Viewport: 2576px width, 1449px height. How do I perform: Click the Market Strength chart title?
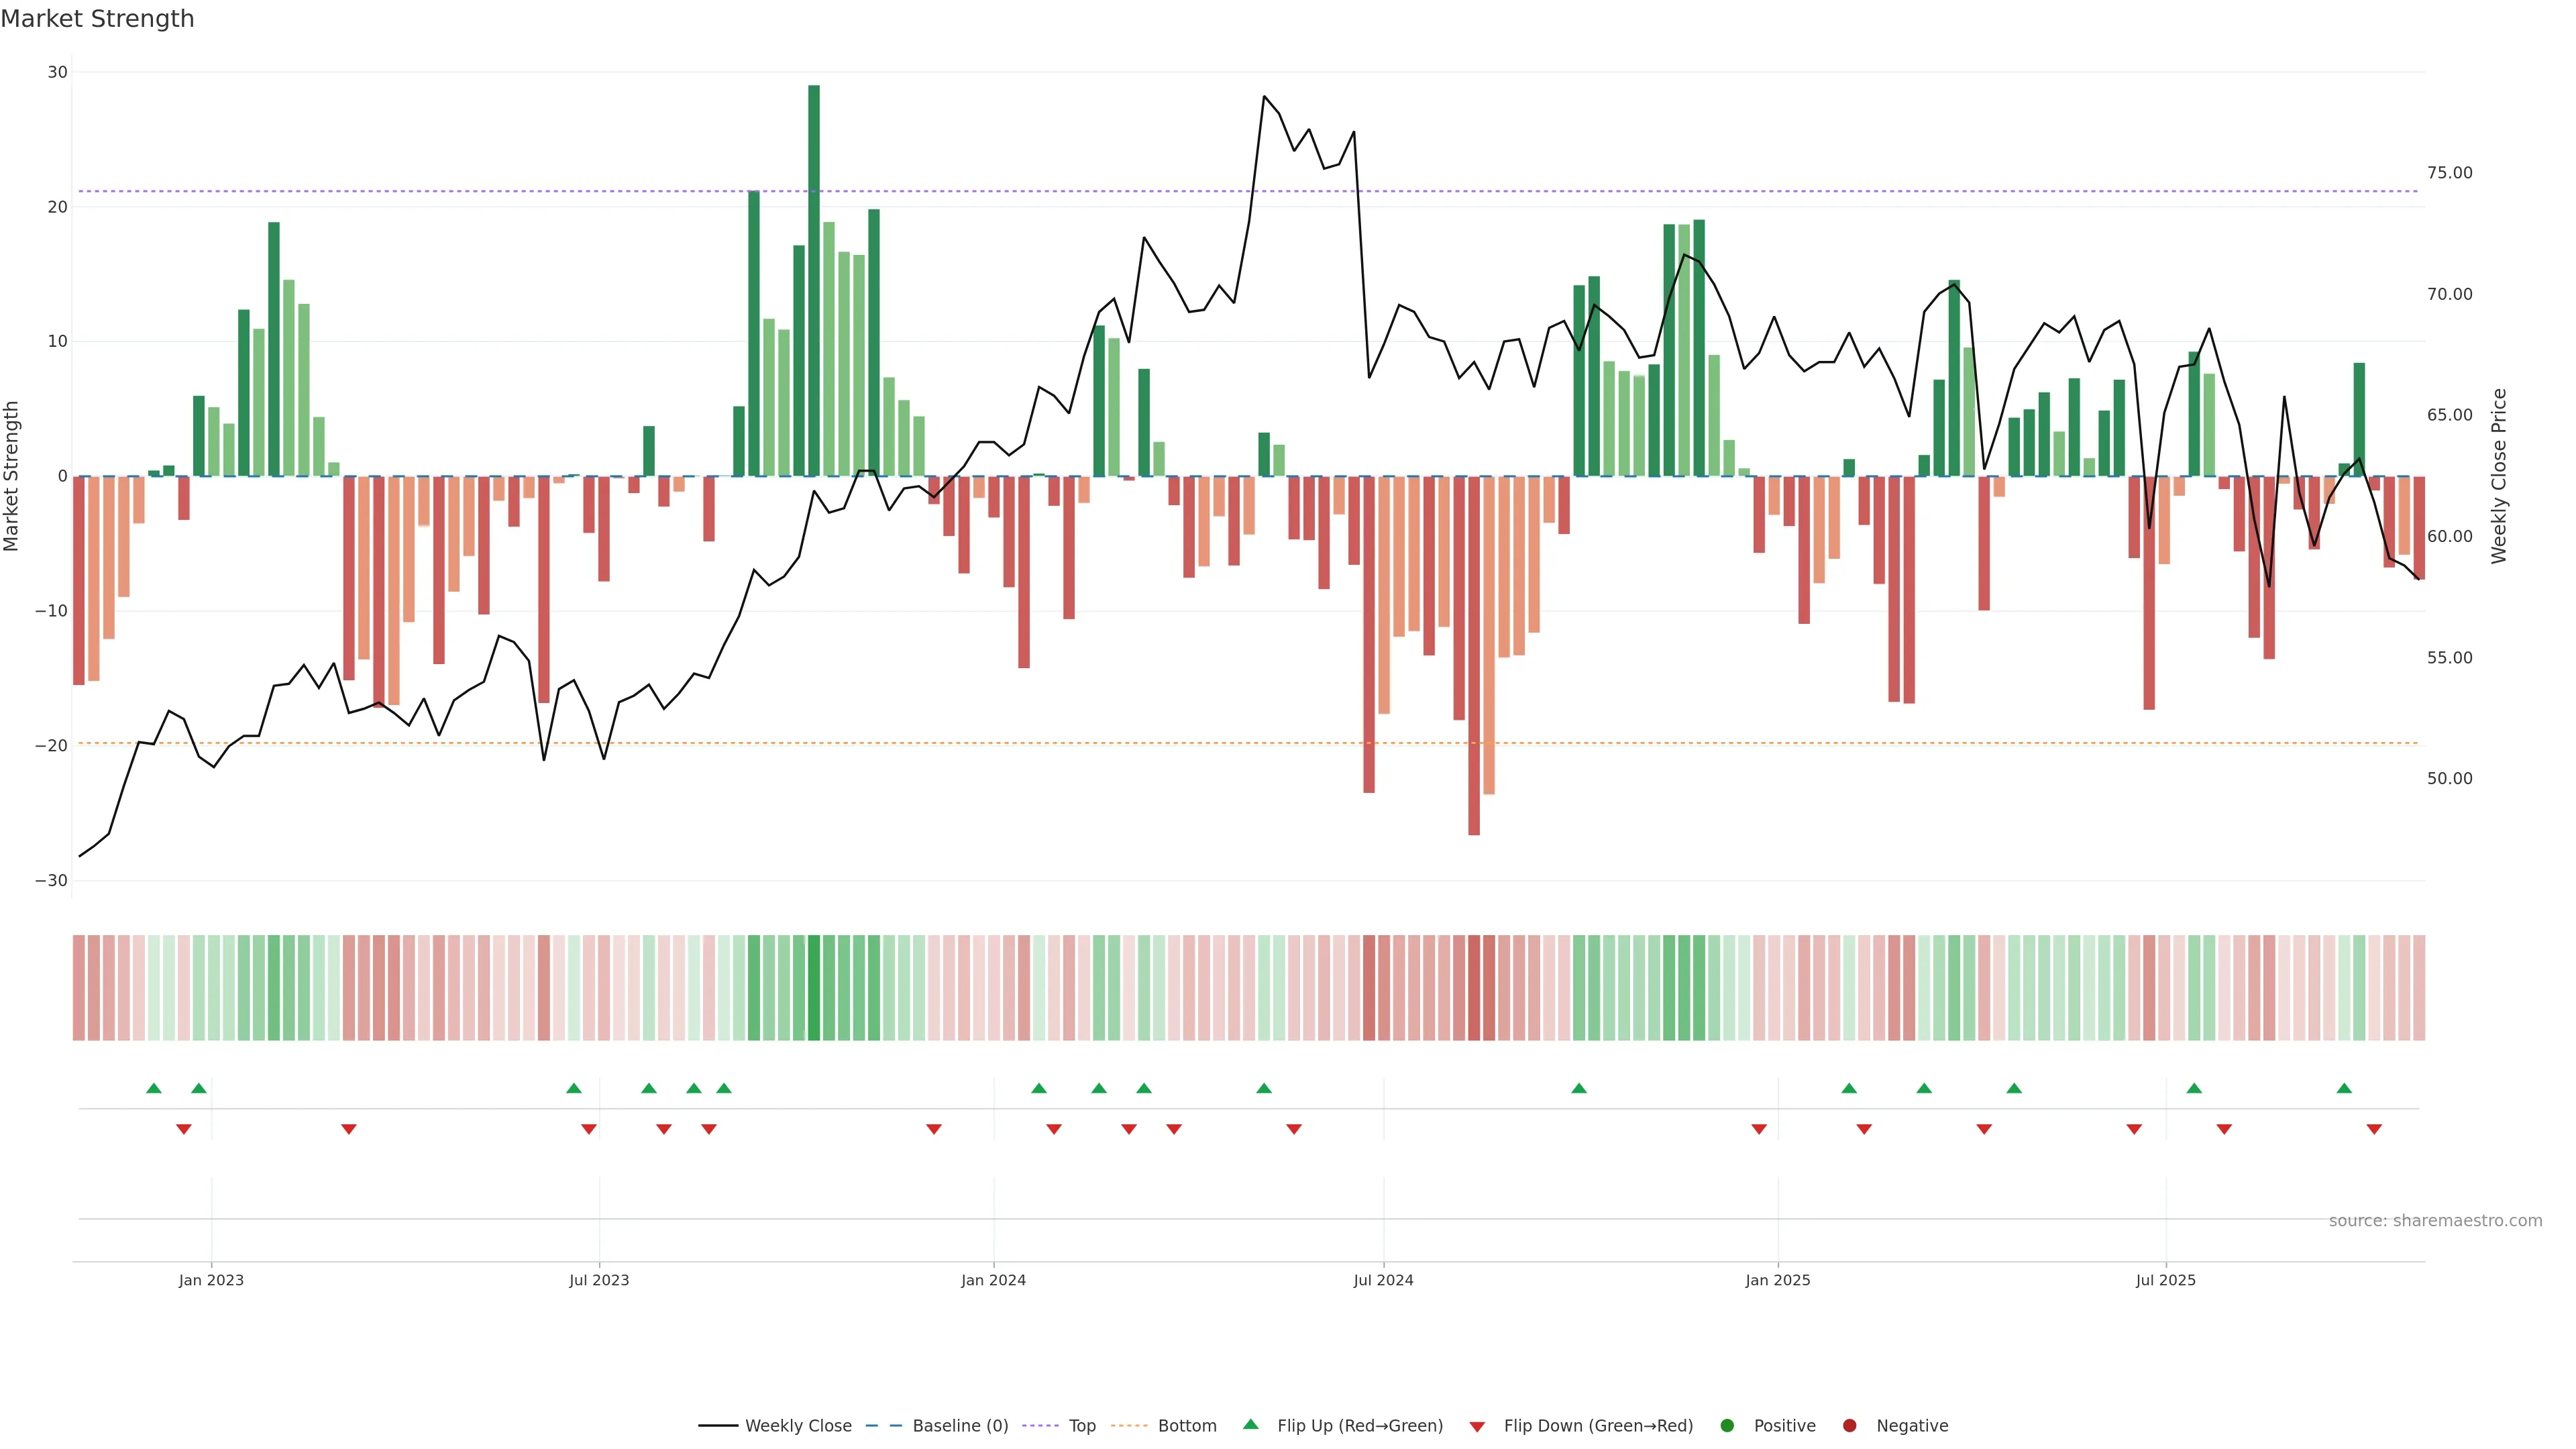pos(97,19)
